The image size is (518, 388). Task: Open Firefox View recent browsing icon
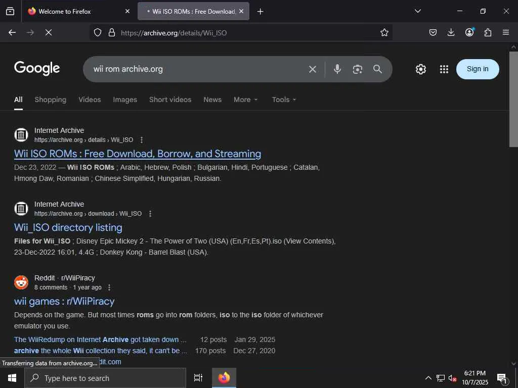(10, 11)
